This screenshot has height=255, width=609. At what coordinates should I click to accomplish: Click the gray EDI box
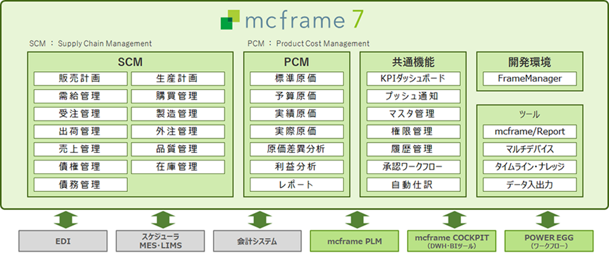click(65, 241)
